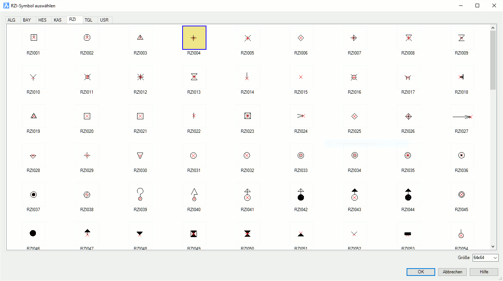503x281 pixels.
Task: Pick the RZI029 thin cross symbol
Action: pyautogui.click(x=87, y=155)
